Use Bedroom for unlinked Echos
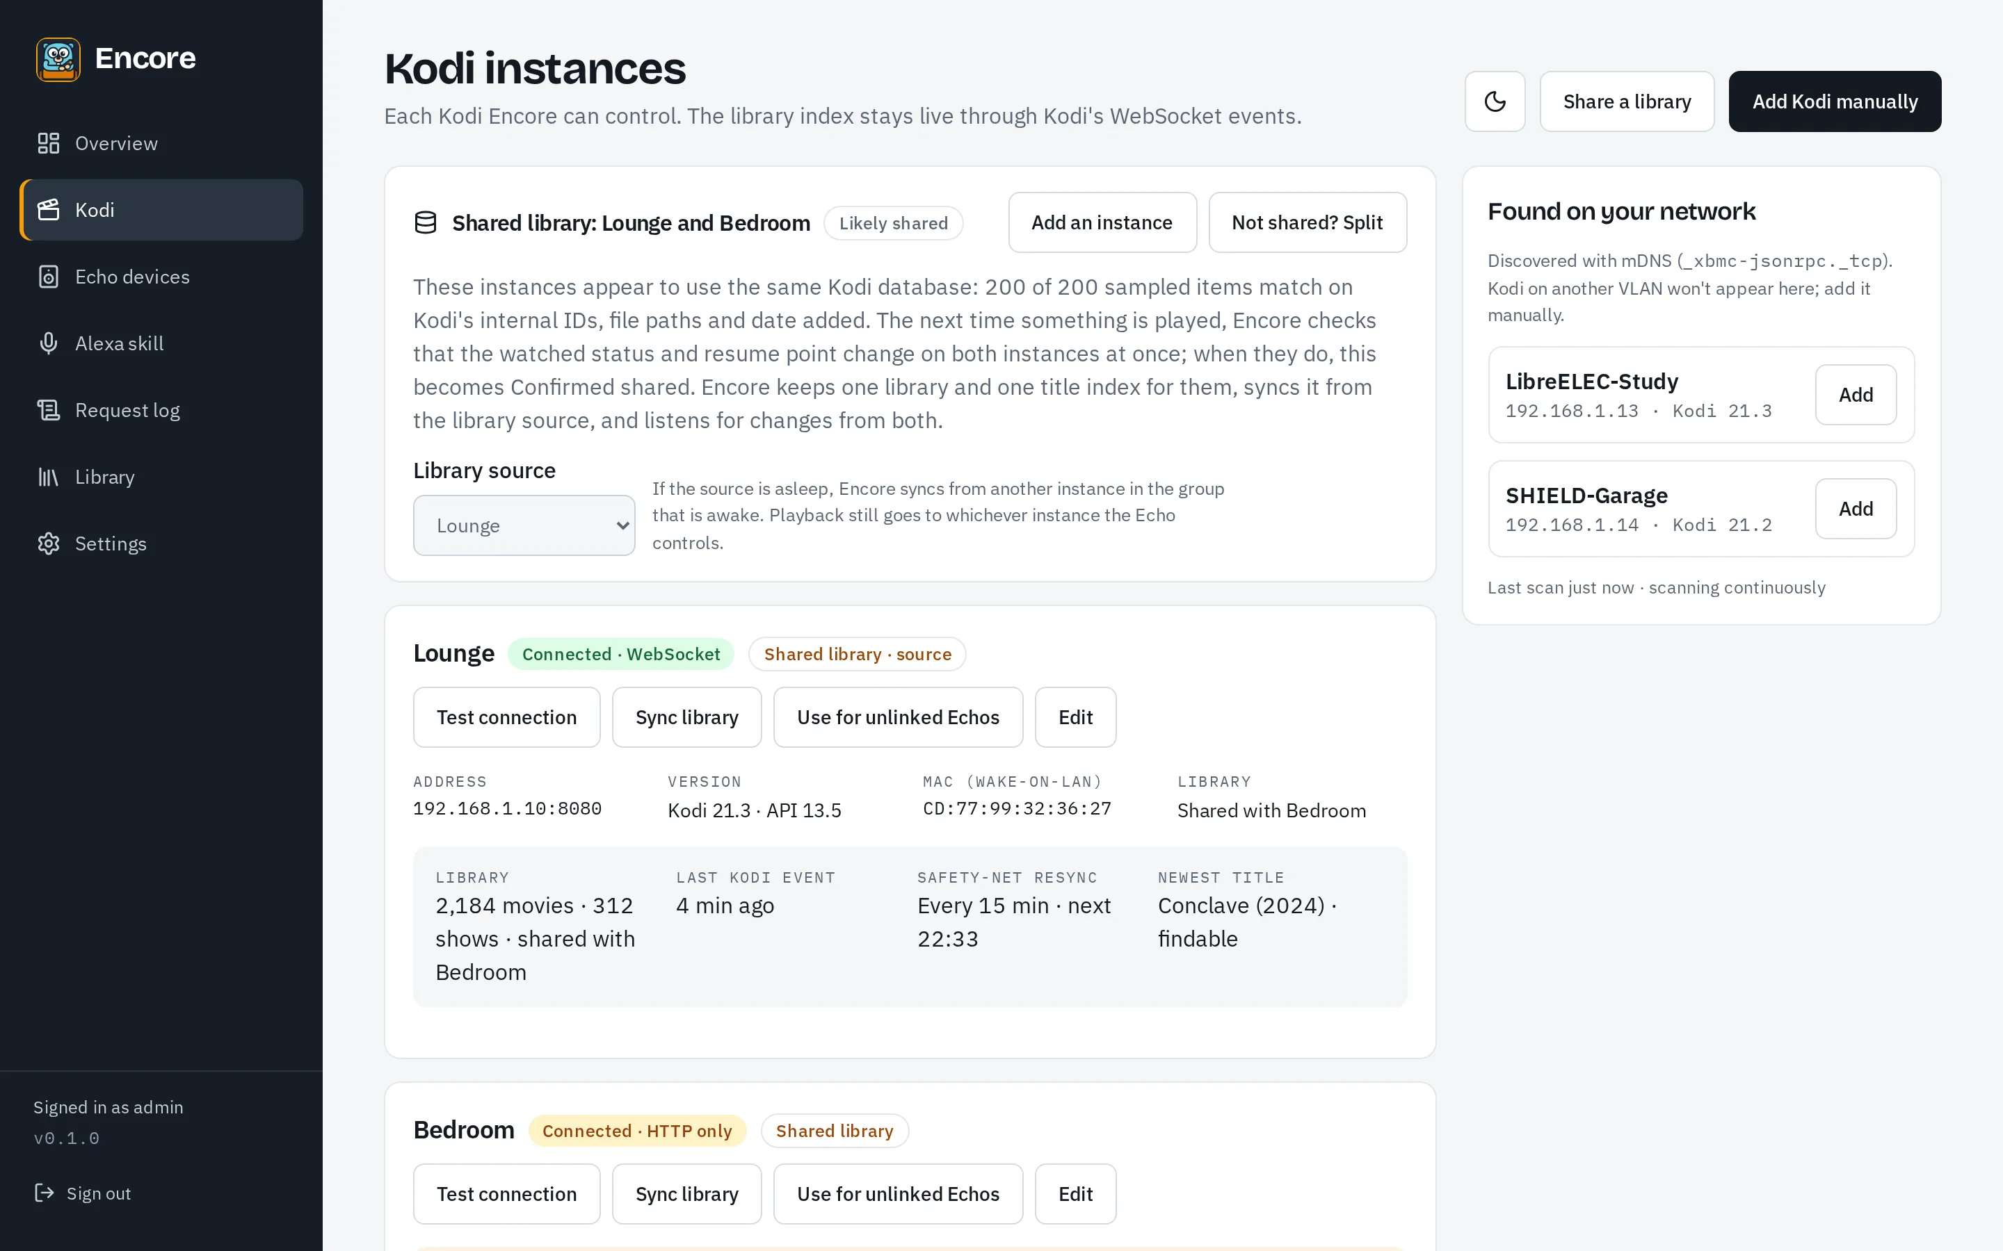Image resolution: width=2003 pixels, height=1251 pixels. (898, 1194)
